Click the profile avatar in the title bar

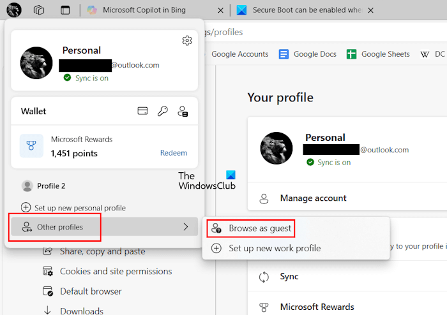tap(13, 10)
